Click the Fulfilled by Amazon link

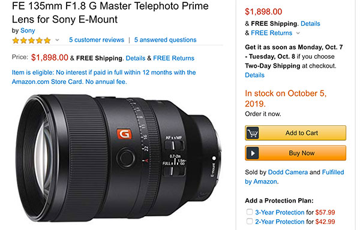[295, 177]
